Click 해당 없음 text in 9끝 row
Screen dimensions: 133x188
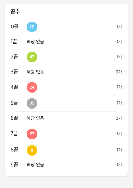click(x=35, y=165)
